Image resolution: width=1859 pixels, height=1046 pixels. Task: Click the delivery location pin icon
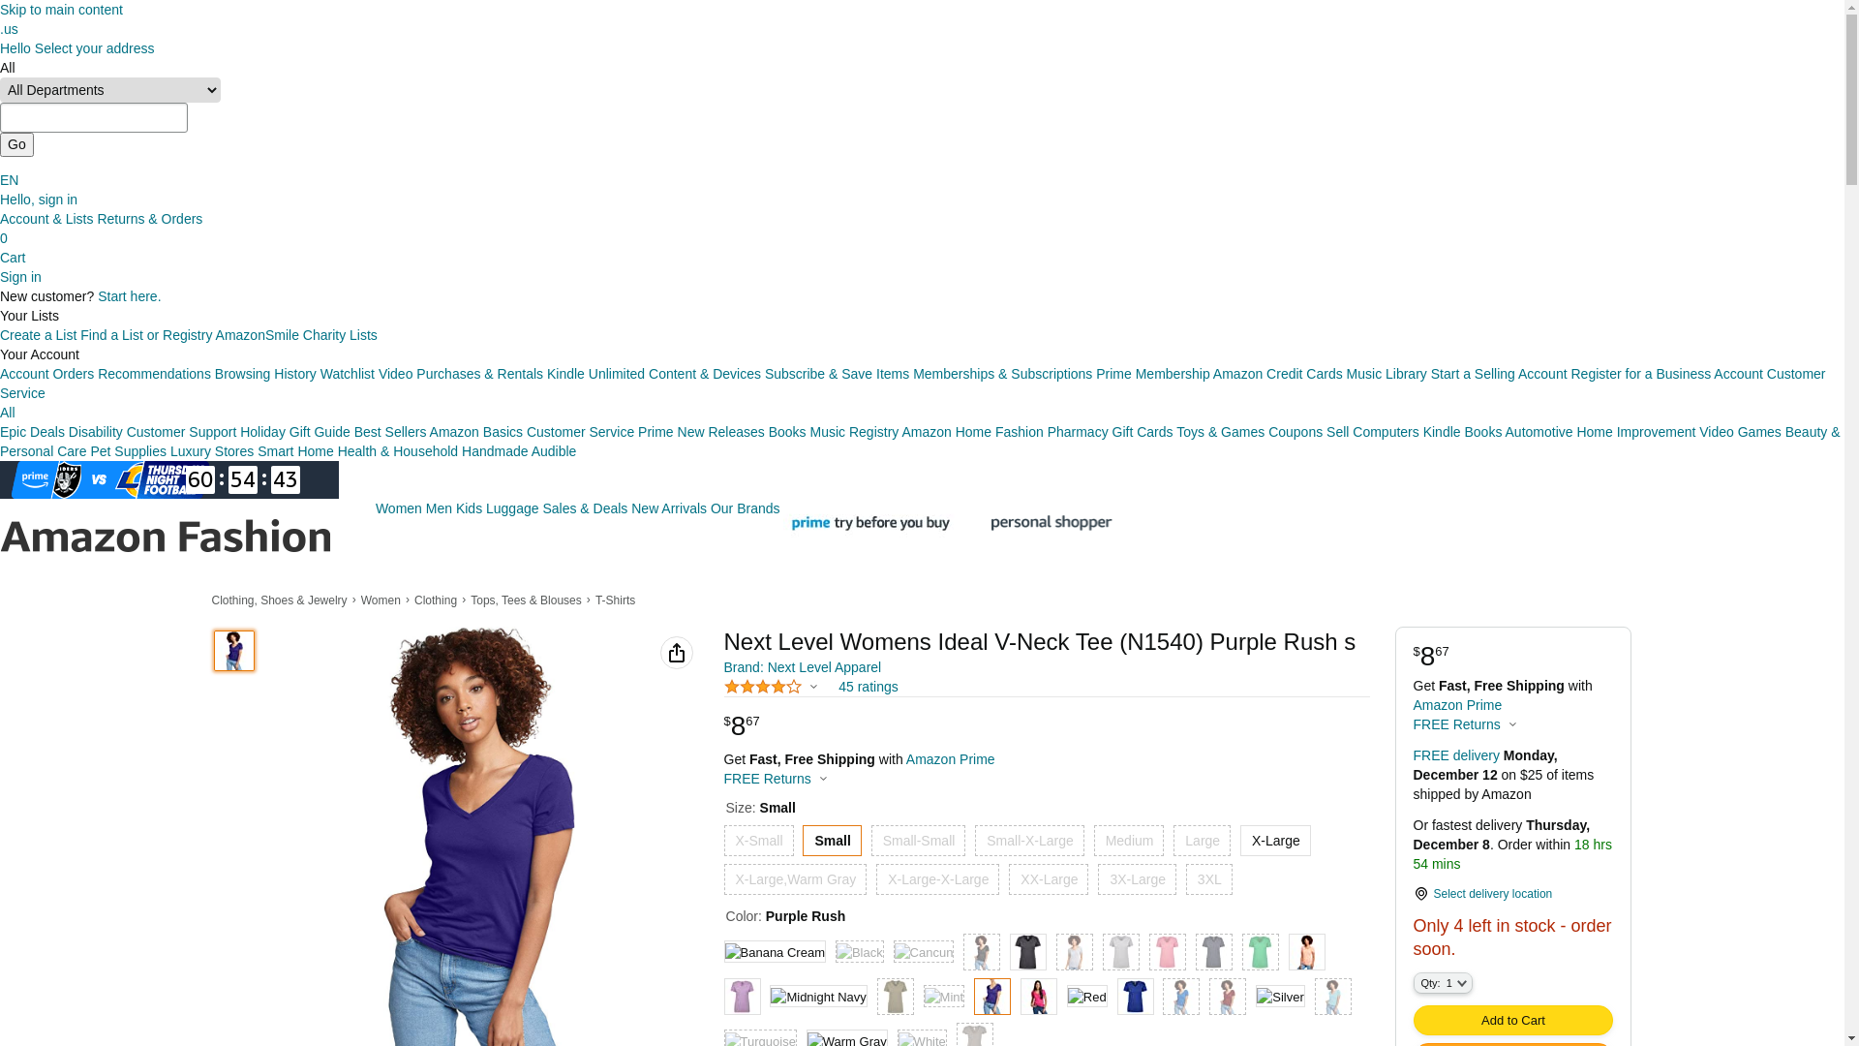coord(1420,894)
